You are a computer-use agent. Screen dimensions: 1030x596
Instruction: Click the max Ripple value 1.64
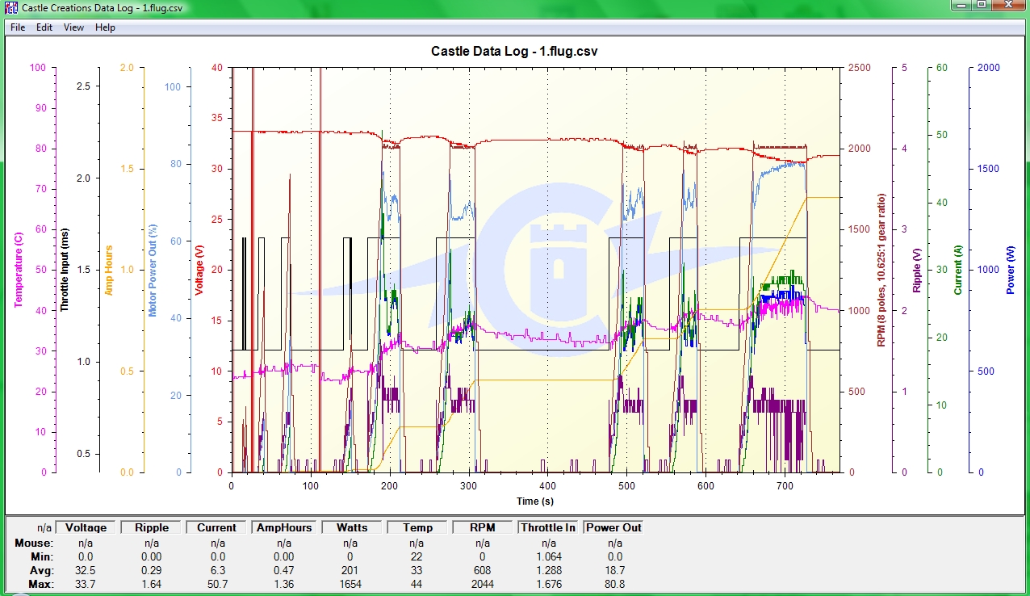152,584
